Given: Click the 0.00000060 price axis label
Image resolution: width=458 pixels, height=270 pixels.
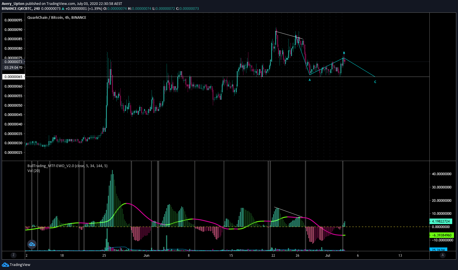Looking at the screenshot, I should pyautogui.click(x=13, y=86).
